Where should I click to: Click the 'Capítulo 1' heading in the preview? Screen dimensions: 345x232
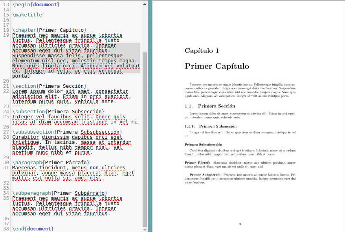click(x=202, y=51)
